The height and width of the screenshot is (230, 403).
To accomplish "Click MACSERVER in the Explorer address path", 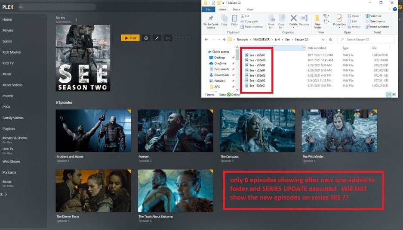I will click(261, 40).
